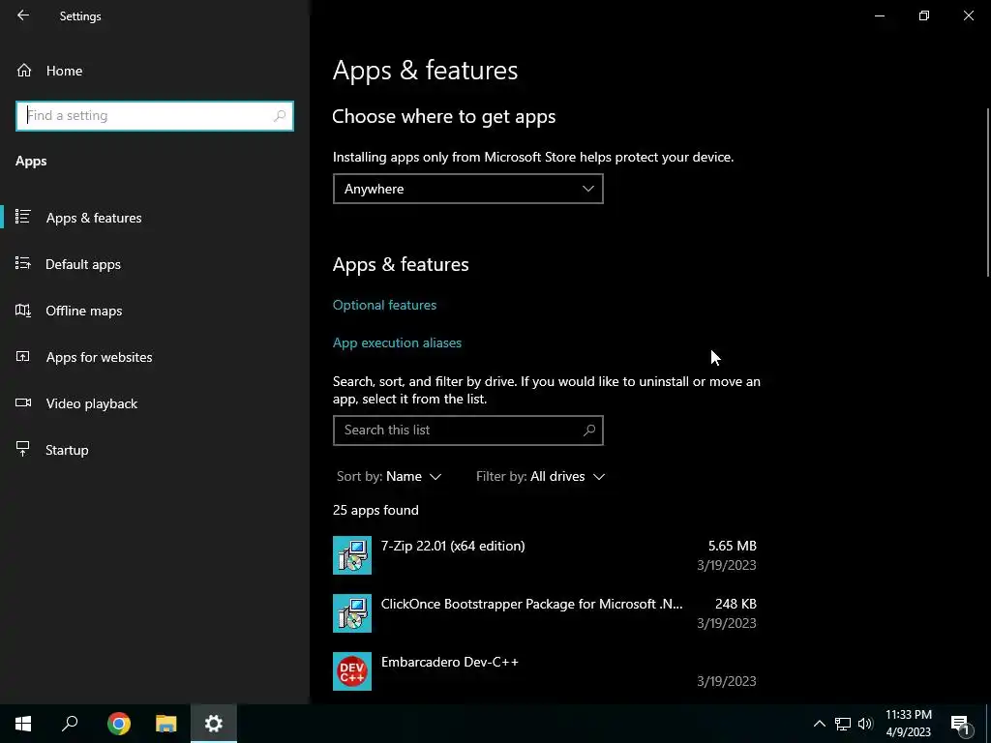
Task: Click the 25 apps found text
Action: pyautogui.click(x=375, y=510)
